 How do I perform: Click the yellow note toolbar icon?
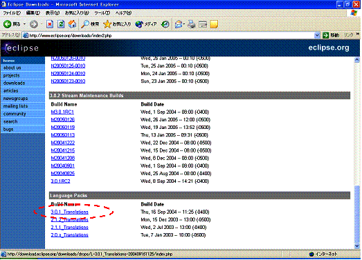click(214, 24)
